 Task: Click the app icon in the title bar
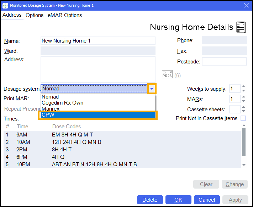5,5
